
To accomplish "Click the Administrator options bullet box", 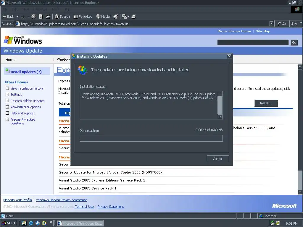I will (7, 107).
